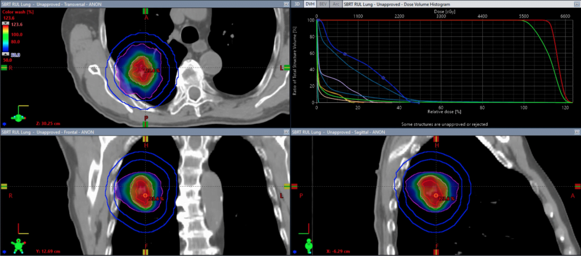This screenshot has height=256, width=581.
Task: Click the Sagittal view title bar
Action: (436, 132)
